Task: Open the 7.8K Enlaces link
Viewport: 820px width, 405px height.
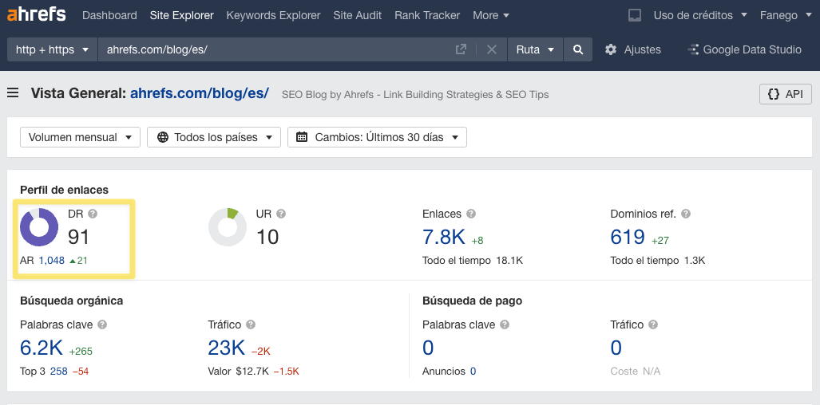Action: click(443, 237)
